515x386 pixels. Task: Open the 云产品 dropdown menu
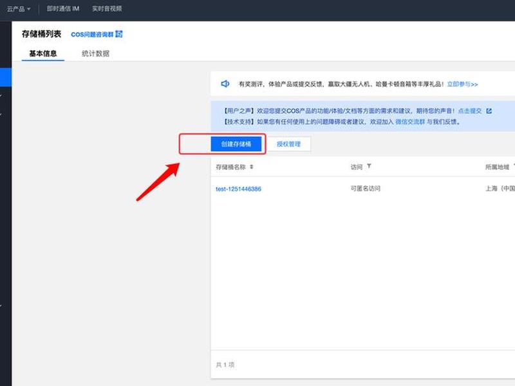(x=19, y=9)
